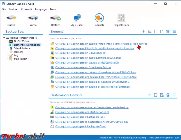Screen dimensions: 181x140
Task: Click the Servizio status text in status bar
Action: click(x=122, y=138)
